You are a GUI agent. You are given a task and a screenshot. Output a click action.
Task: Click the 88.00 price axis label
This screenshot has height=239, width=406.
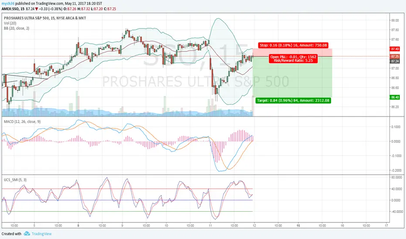(x=395, y=20)
